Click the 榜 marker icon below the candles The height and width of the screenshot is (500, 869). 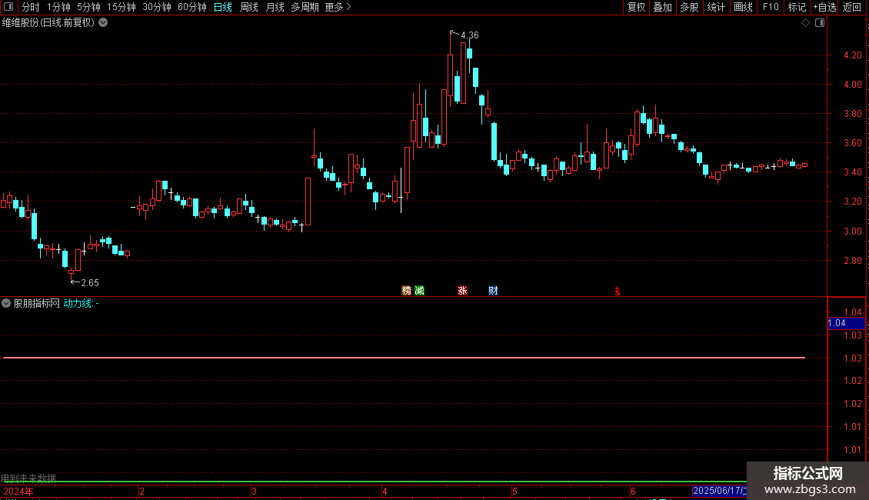406,291
